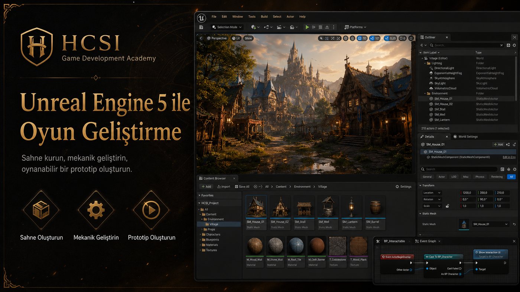Open the Tools menu
Viewport: 520px width, 292px height.
coord(252,17)
